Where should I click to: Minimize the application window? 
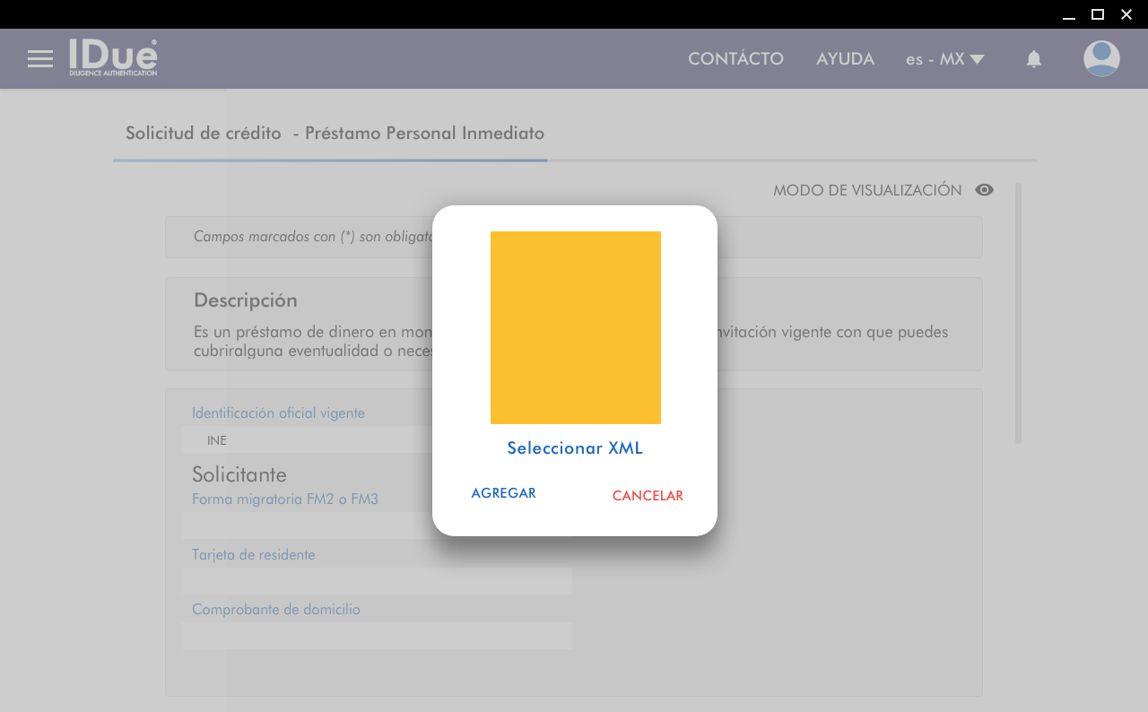[x=1068, y=14]
